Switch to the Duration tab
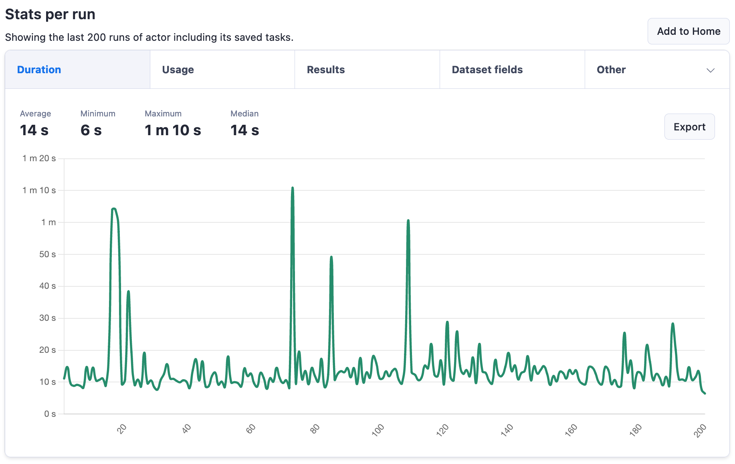The image size is (735, 464). [39, 70]
